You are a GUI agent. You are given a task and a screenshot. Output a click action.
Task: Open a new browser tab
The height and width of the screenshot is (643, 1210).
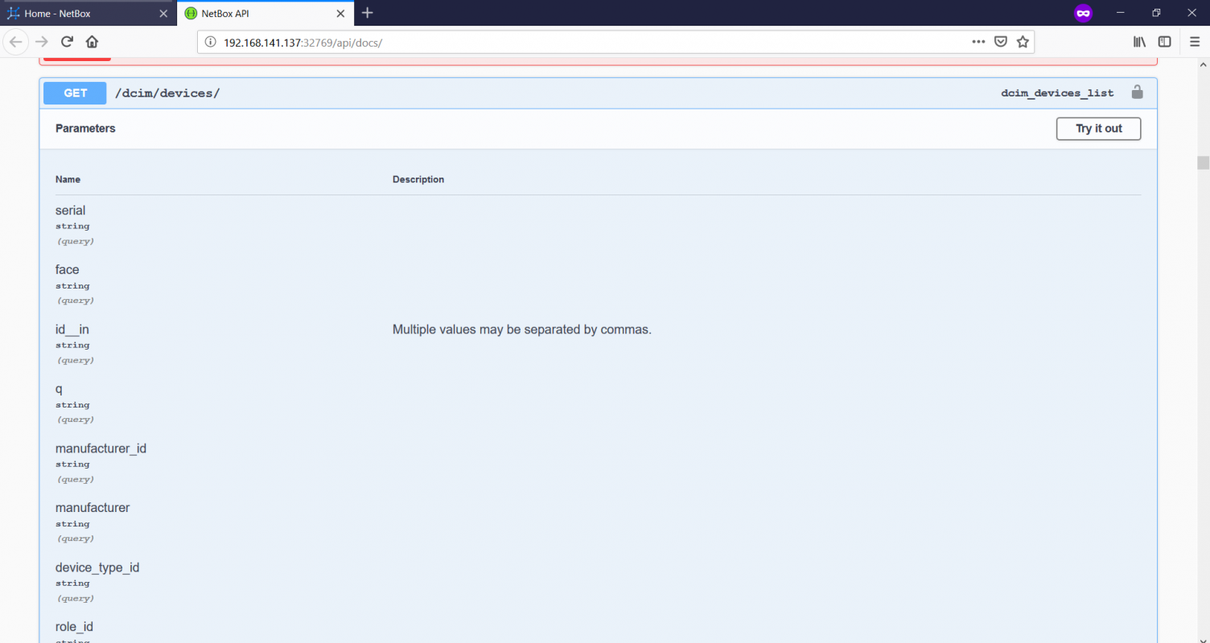coord(367,13)
